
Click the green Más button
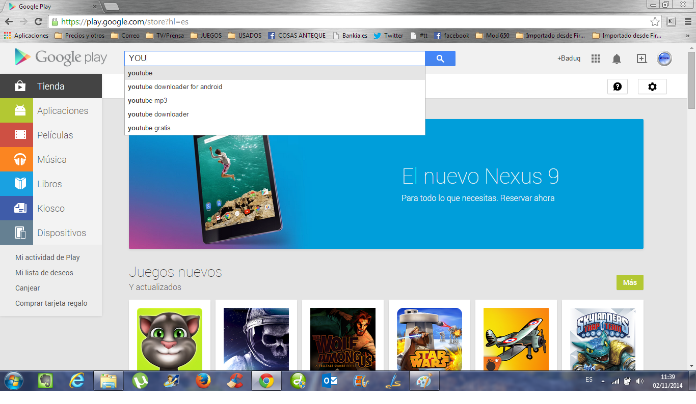[x=629, y=282]
